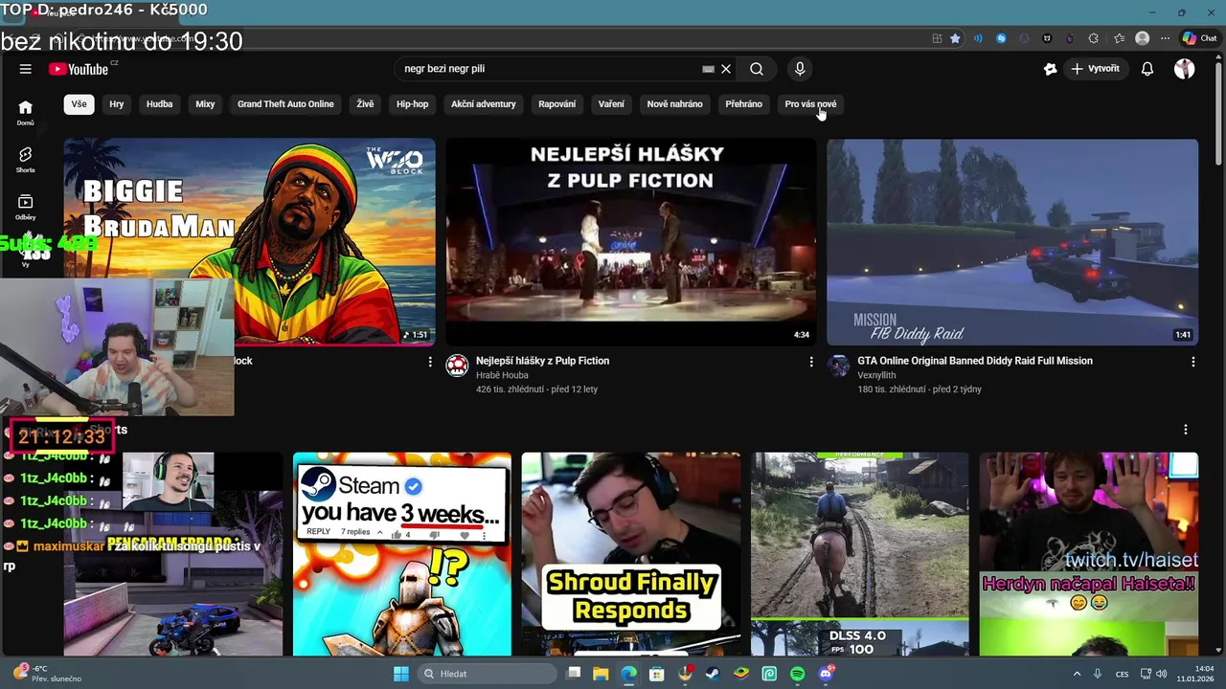Click the magnifier search button
Screen dimensions: 1226x689
click(757, 69)
